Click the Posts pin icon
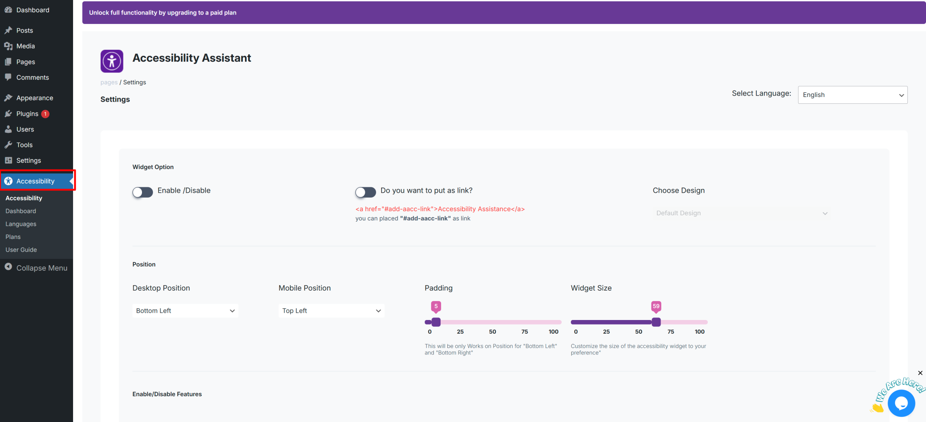 8,30
